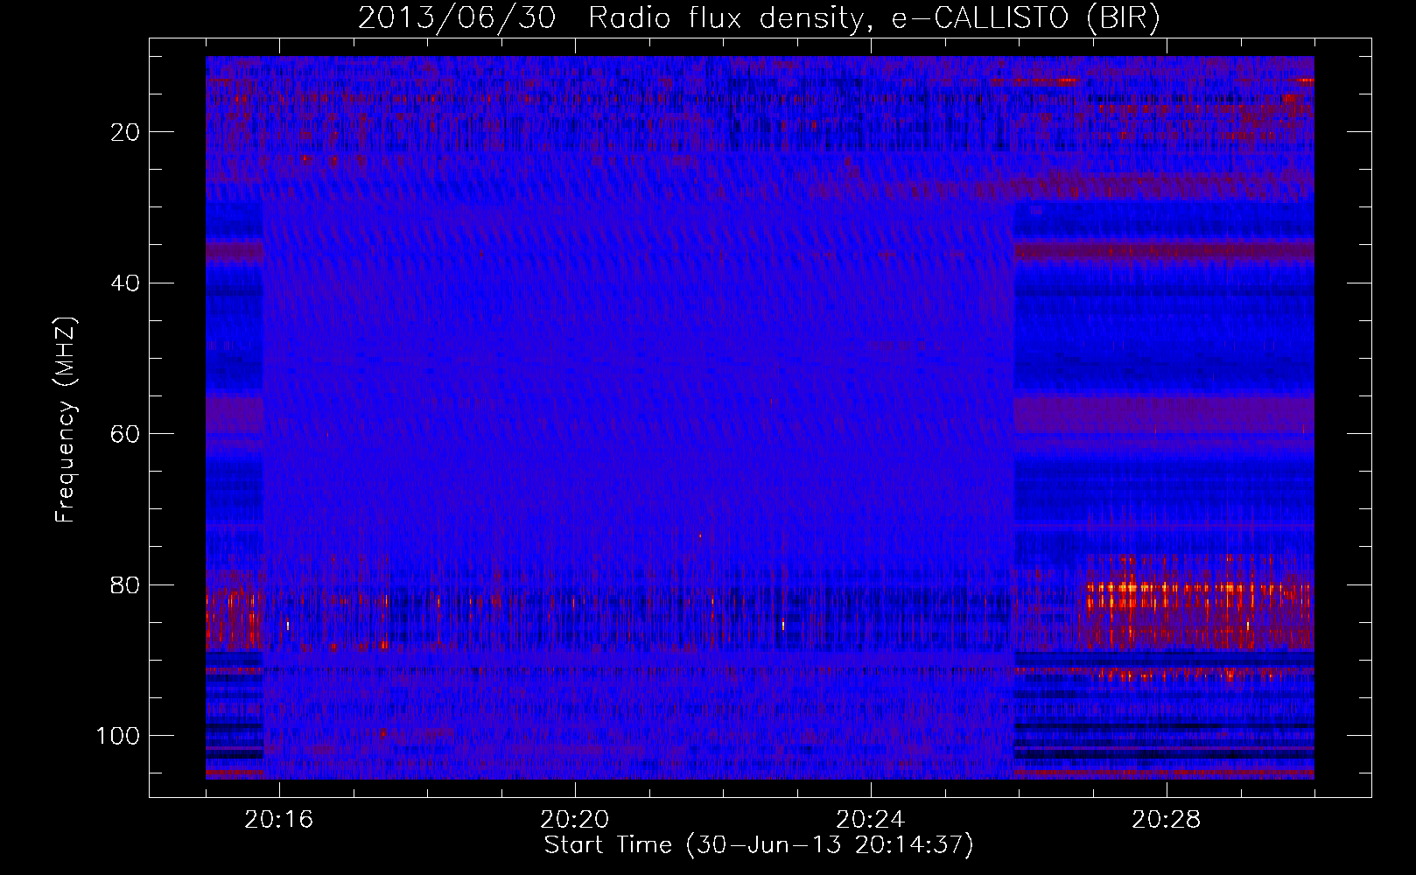Click the "40" frequency tick label
Screen dimensions: 1416x875
pyautogui.click(x=126, y=283)
